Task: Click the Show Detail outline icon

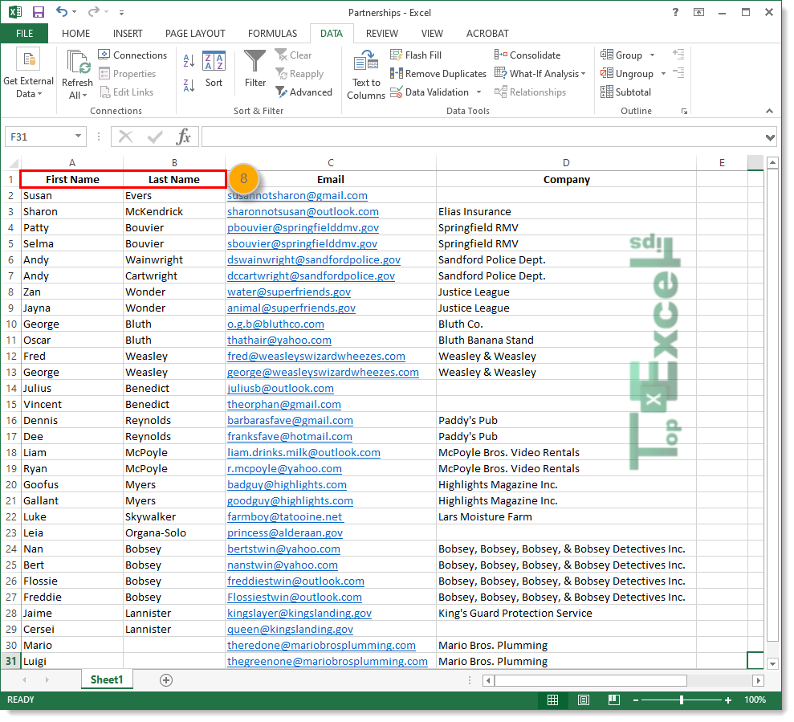Action: tap(678, 54)
